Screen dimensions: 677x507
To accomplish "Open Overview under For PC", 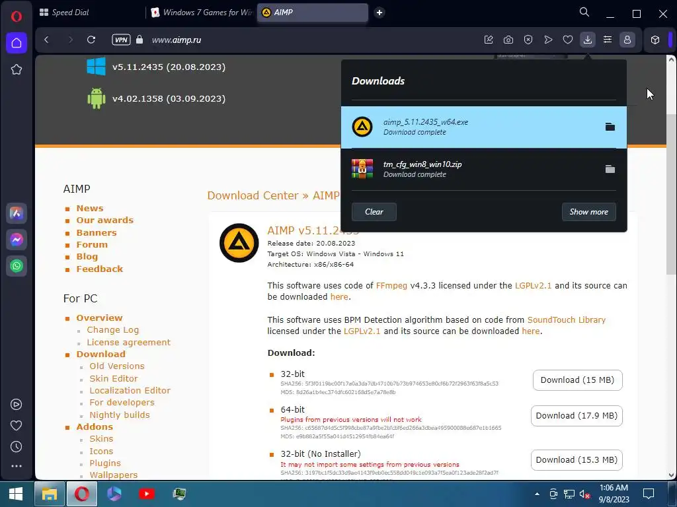I will pos(99,318).
